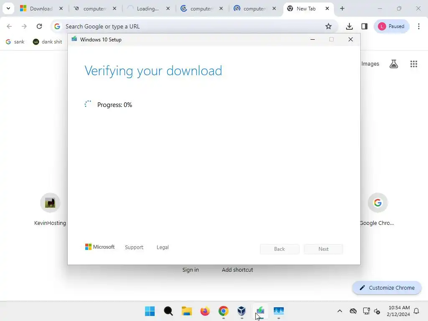Bookmark this tab with the star icon

coord(329,26)
